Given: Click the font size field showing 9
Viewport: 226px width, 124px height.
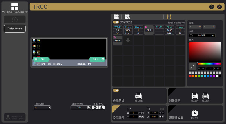Looking at the screenshot, I should click(213, 35).
